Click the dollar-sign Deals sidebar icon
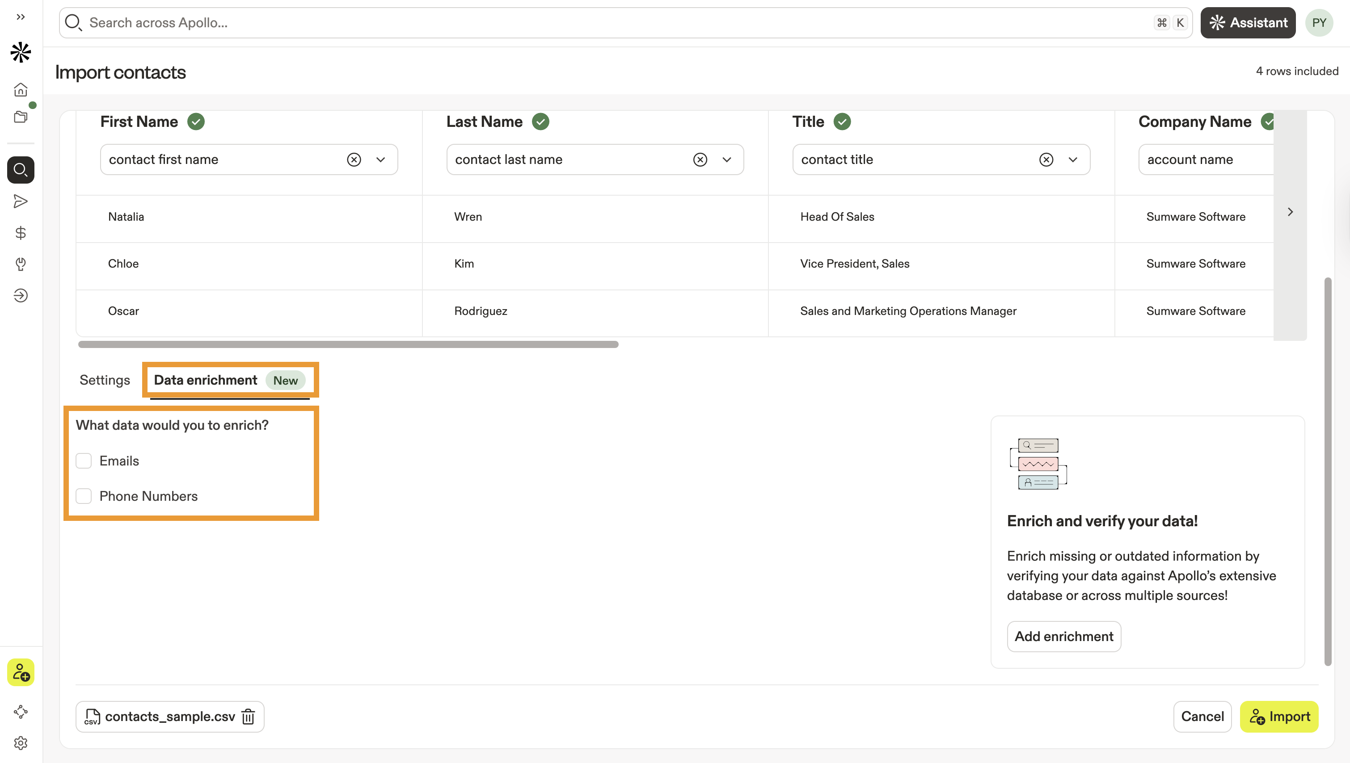The image size is (1350, 763). tap(21, 233)
